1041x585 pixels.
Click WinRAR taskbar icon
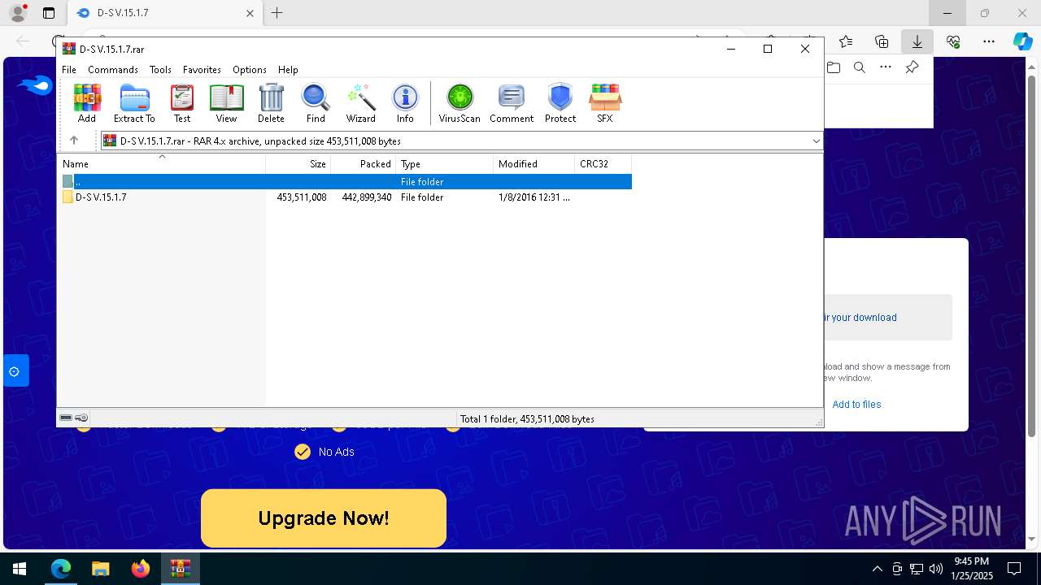[x=180, y=569]
